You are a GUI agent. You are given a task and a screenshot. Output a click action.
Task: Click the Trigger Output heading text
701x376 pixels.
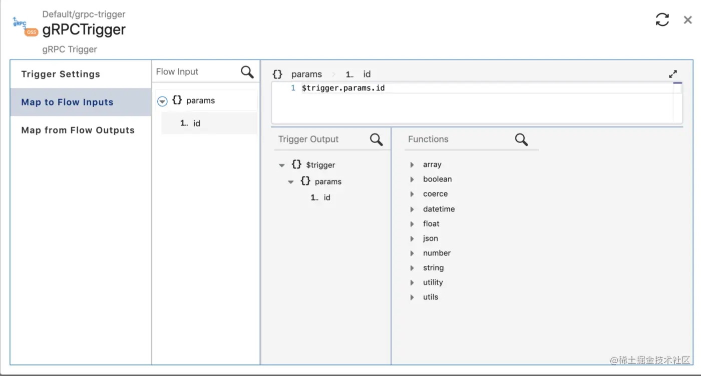(x=308, y=139)
